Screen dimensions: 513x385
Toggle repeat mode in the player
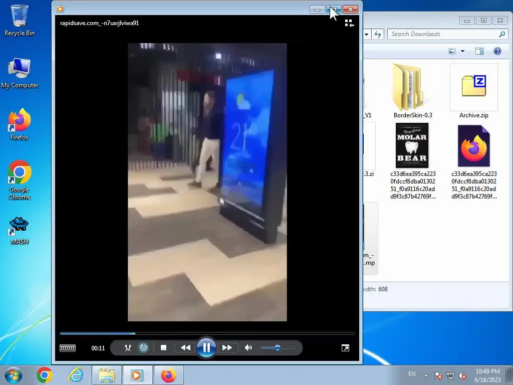pos(143,348)
